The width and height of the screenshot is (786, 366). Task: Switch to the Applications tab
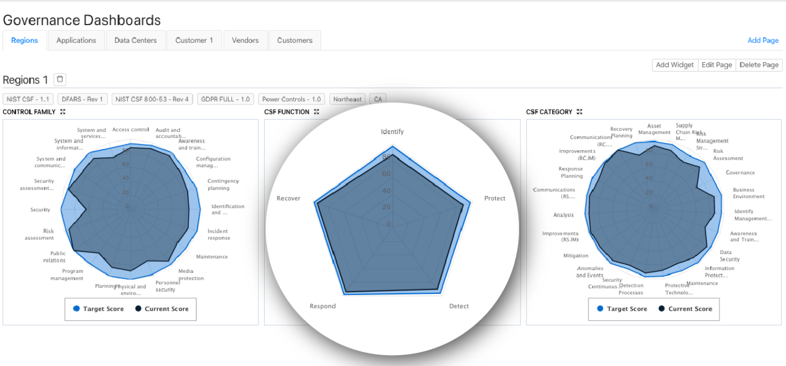click(x=76, y=40)
